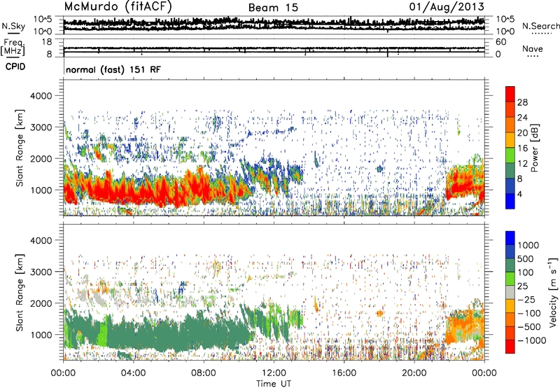Click the '-25' velocity scale value
This screenshot has height=388, width=560.
coord(526,299)
